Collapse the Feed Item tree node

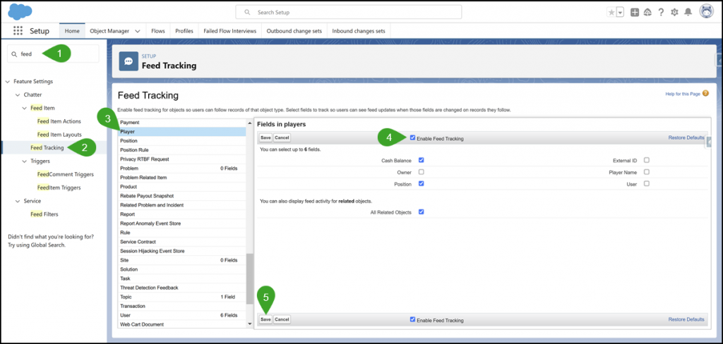point(25,109)
